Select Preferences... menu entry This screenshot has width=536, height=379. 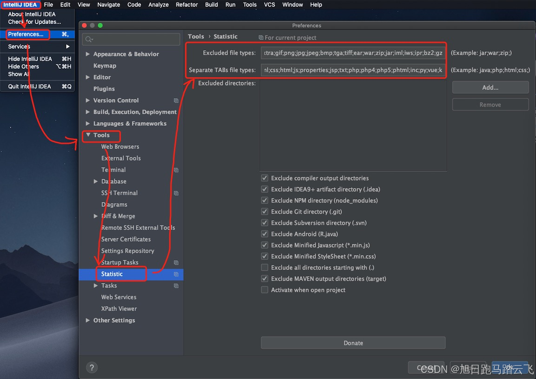click(37, 34)
